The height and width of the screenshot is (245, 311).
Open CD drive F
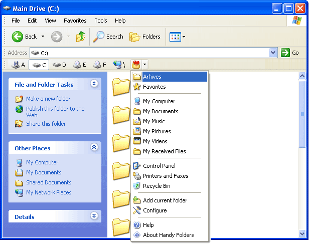100,65
